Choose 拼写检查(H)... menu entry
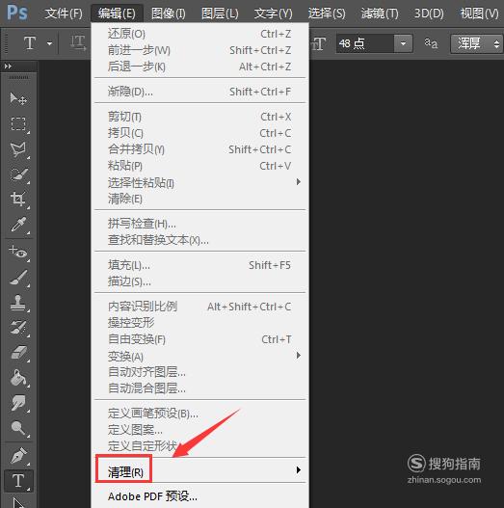504x508 pixels. click(200, 224)
